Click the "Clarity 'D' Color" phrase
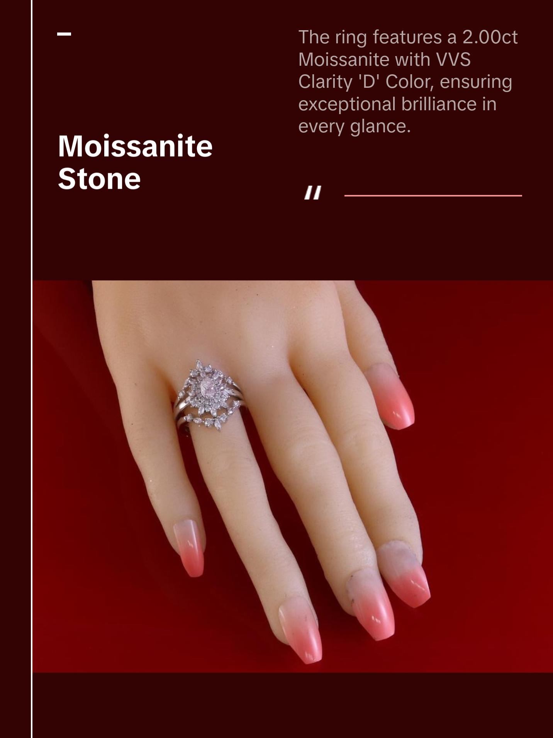This screenshot has height=738, width=553. [366, 82]
